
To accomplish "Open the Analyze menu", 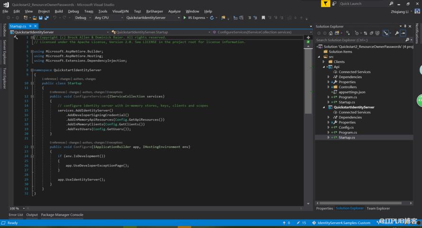I will 174,11.
